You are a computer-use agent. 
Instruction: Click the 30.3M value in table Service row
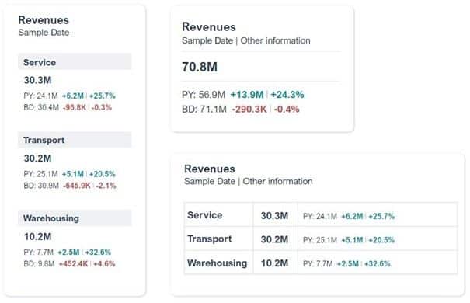274,215
